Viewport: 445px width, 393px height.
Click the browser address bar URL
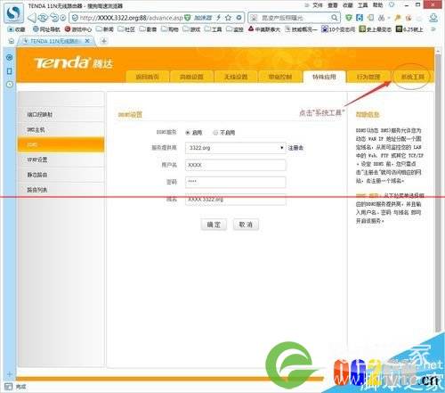pyautogui.click(x=131, y=18)
